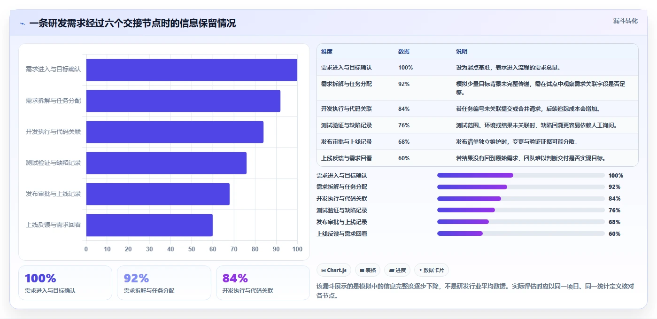
Task: Click the x-axis tick label 100
Action: pos(297,249)
